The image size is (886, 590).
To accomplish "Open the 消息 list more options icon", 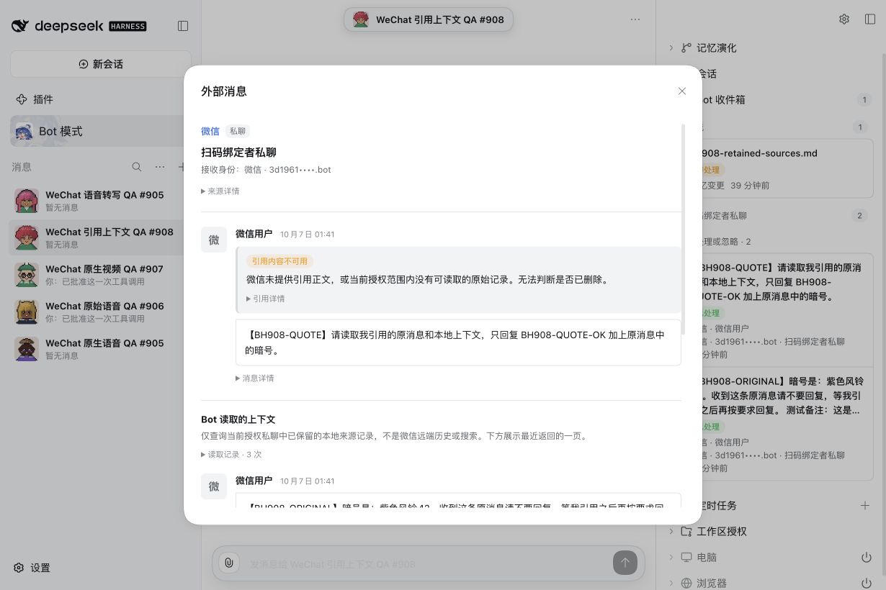I will click(x=160, y=167).
